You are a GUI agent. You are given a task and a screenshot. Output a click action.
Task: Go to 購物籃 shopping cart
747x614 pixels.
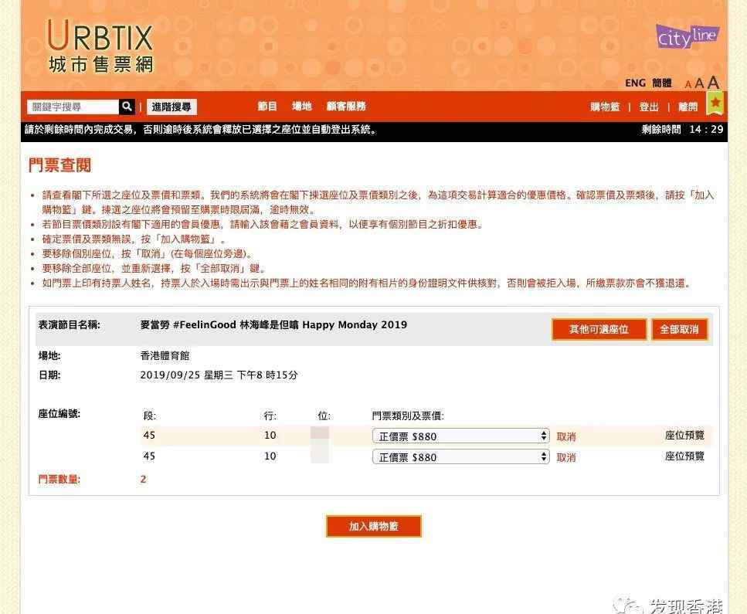pos(605,107)
